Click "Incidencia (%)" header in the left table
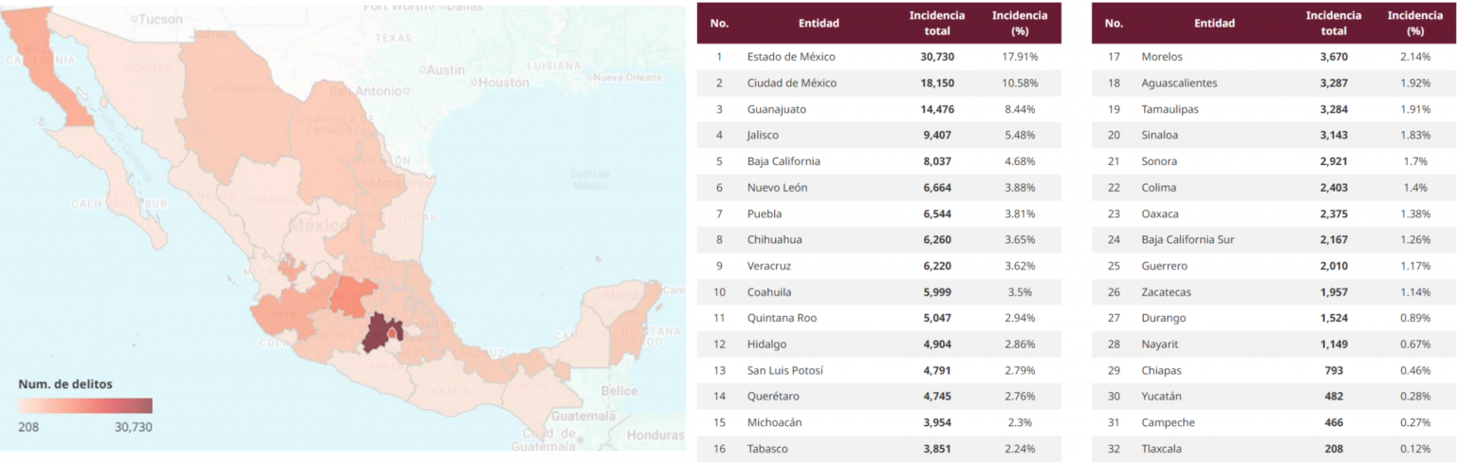The height and width of the screenshot is (464, 1457). click(x=1019, y=23)
